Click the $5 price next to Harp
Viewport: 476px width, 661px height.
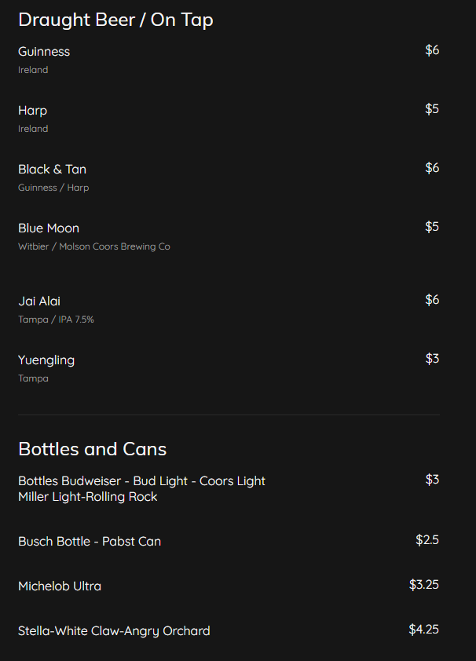click(x=432, y=109)
